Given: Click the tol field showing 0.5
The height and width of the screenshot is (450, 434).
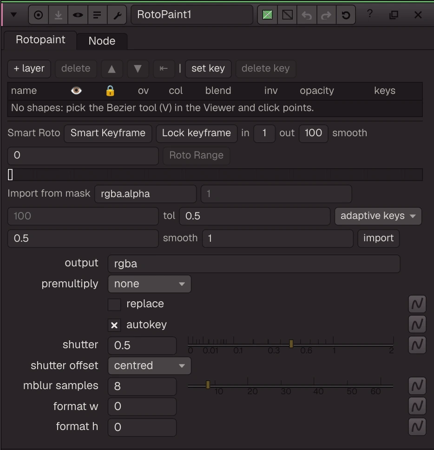Looking at the screenshot, I should [255, 216].
